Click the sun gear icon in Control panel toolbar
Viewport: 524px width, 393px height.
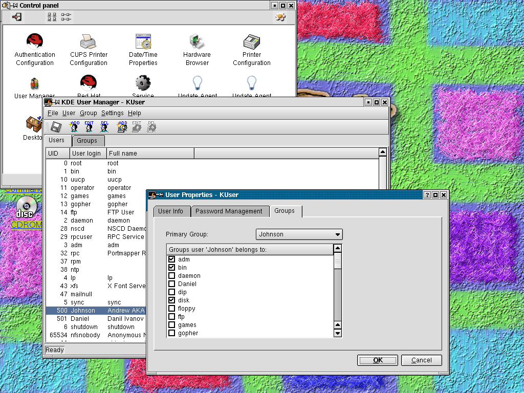[x=280, y=17]
